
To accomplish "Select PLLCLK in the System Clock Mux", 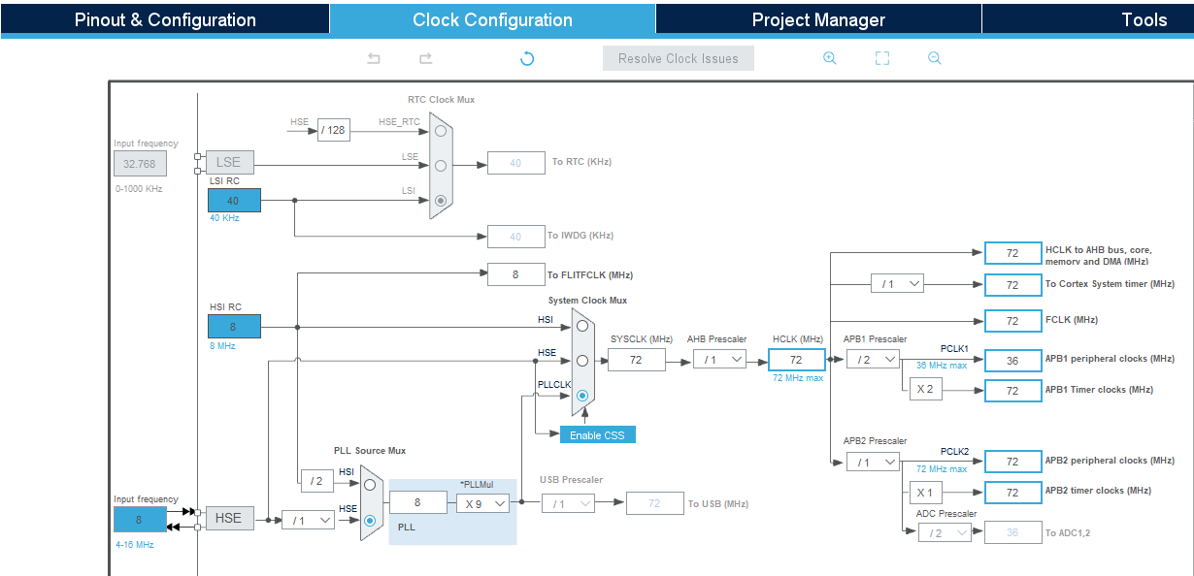I will click(582, 395).
